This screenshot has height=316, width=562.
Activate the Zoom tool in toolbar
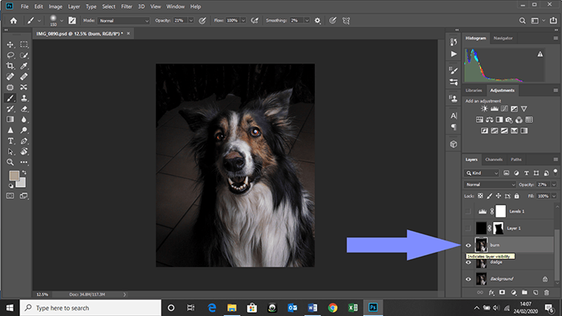coord(10,162)
